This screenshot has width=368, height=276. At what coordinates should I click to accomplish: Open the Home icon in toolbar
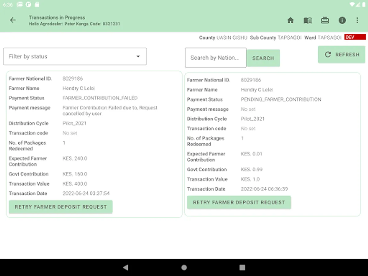pos(290,20)
